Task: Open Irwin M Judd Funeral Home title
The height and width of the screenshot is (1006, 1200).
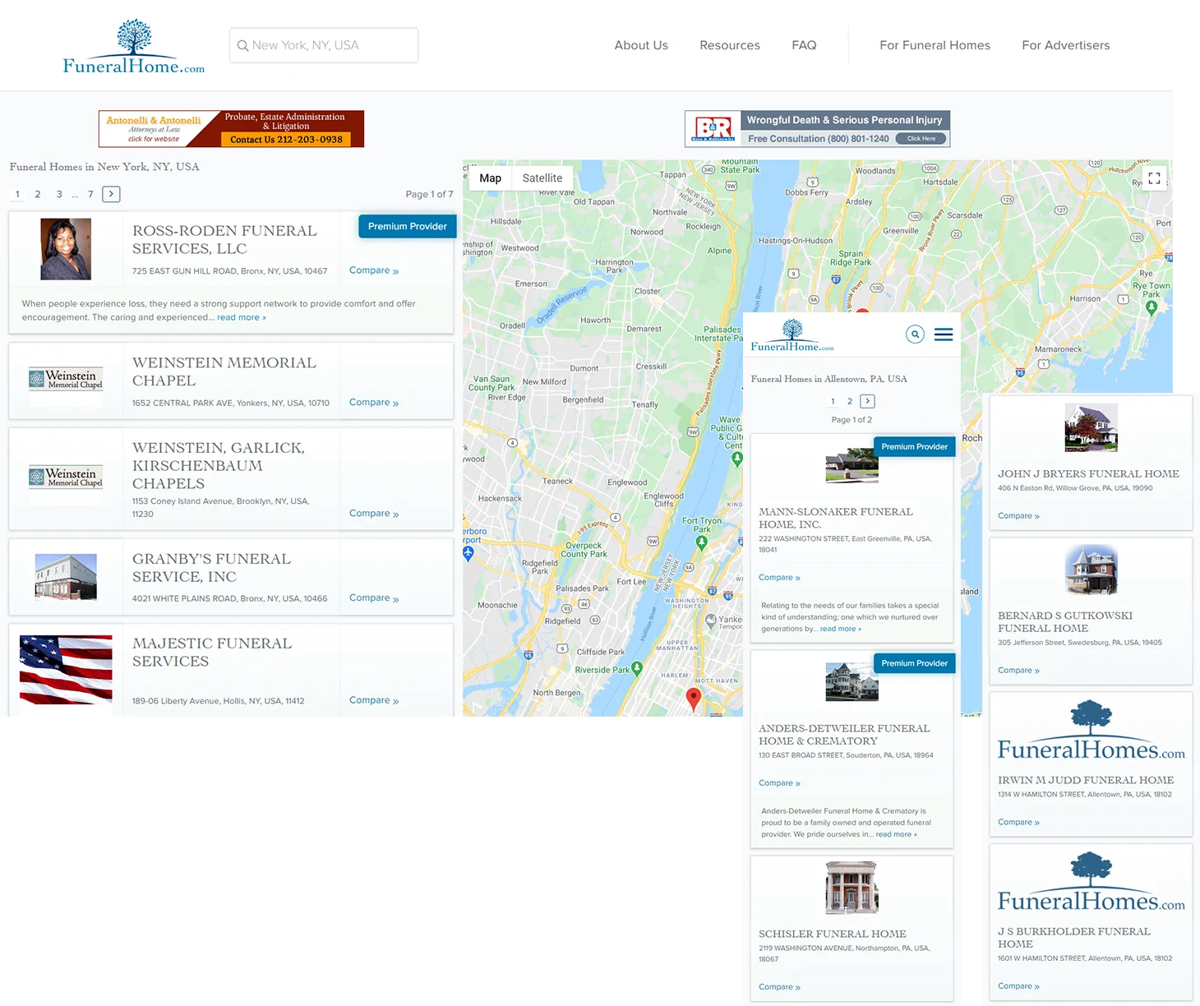Action: tap(1086, 780)
